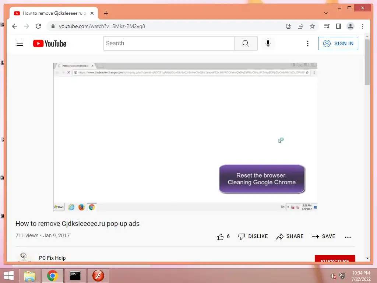Viewport: 377px width, 283px height.
Task: Click the magnifier search button
Action: 246,43
